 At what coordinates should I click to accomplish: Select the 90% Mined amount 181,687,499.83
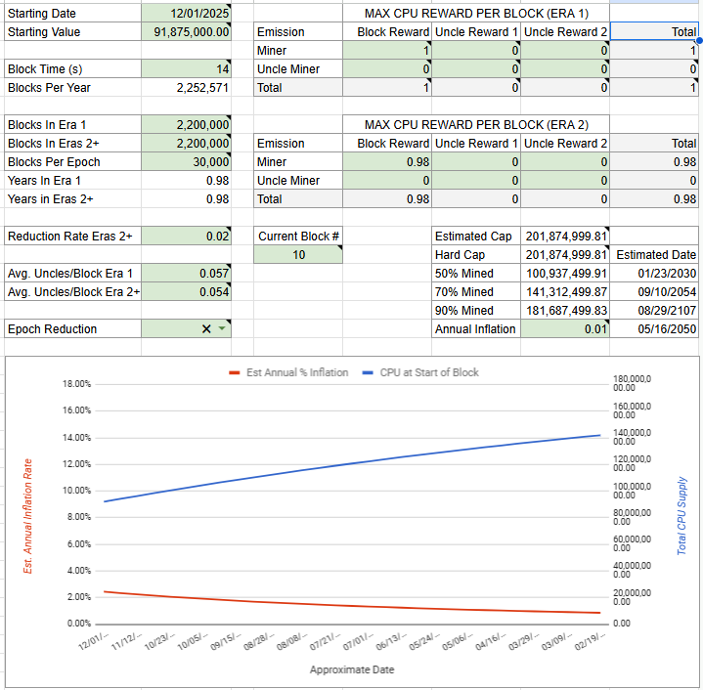tap(565, 311)
